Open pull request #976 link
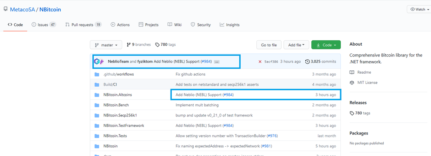The height and width of the screenshot is (156, 431). pyautogui.click(x=272, y=136)
